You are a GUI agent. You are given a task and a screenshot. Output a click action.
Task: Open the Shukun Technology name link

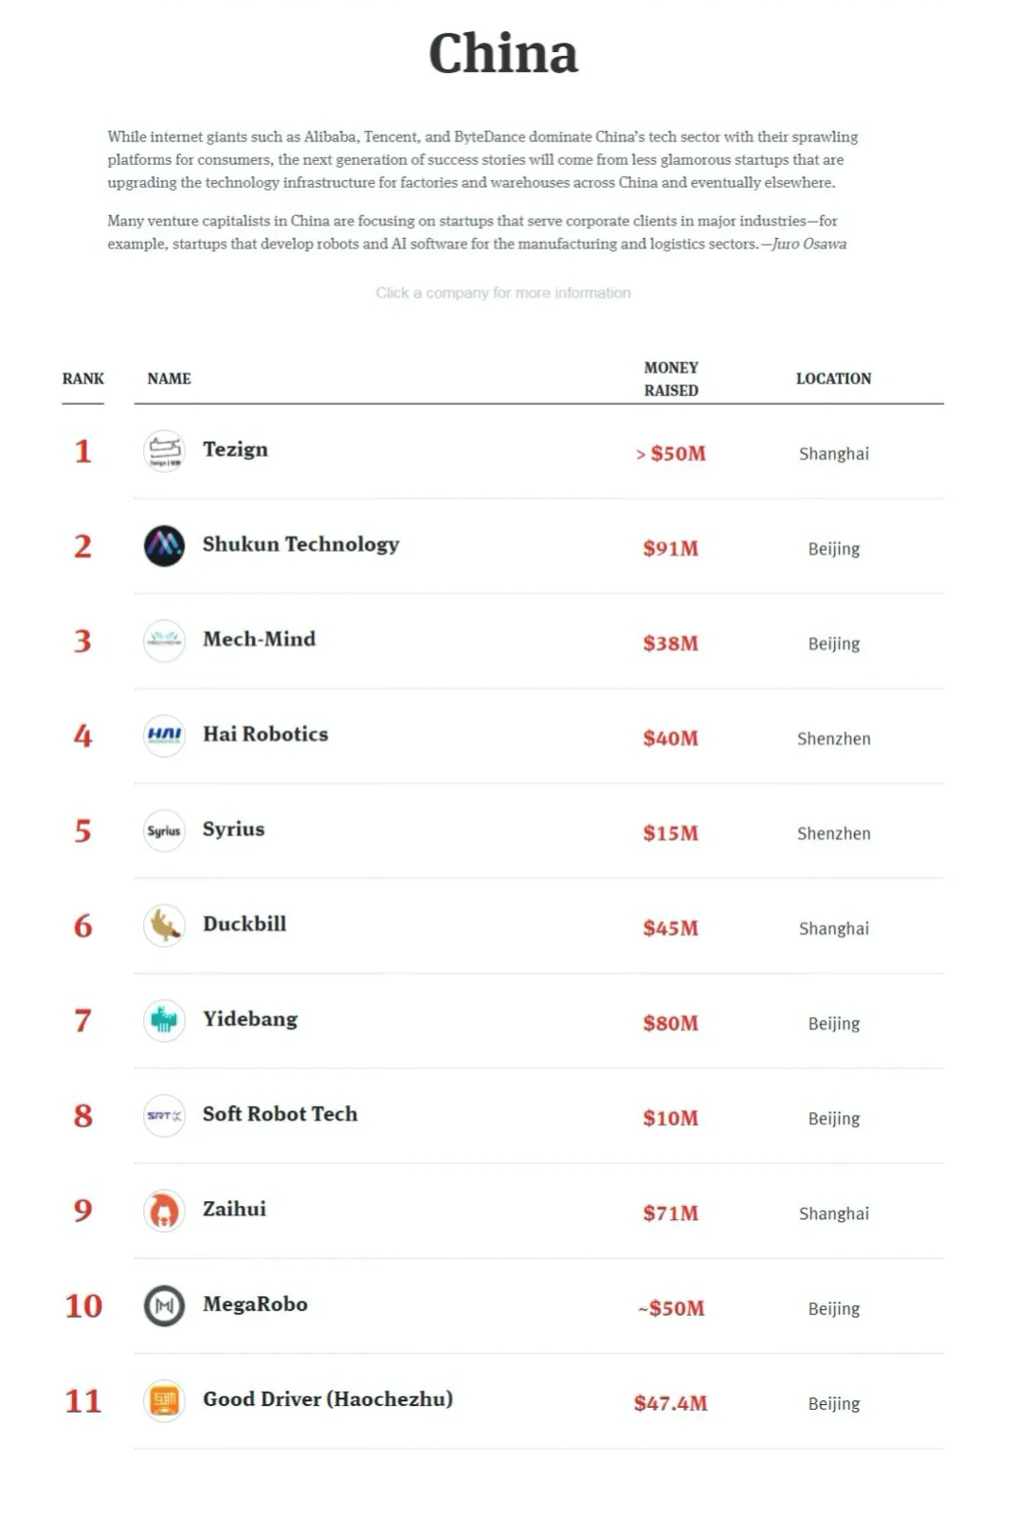click(300, 544)
